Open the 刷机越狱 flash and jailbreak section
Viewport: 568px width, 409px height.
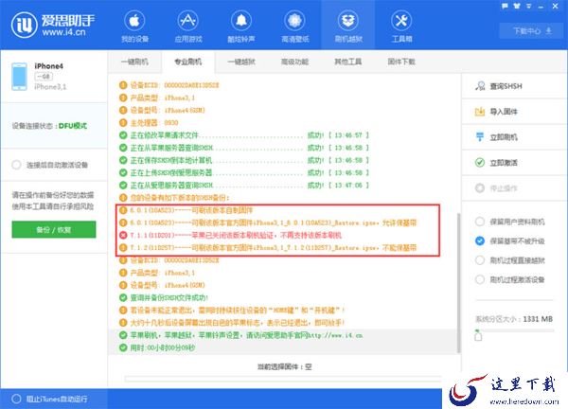tap(348, 27)
